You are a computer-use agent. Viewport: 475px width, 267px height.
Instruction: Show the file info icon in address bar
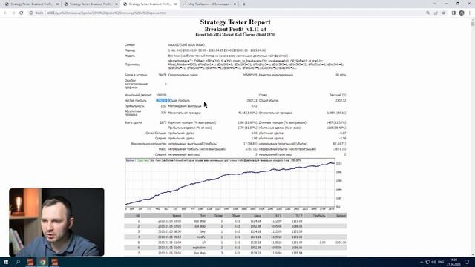(31, 13)
